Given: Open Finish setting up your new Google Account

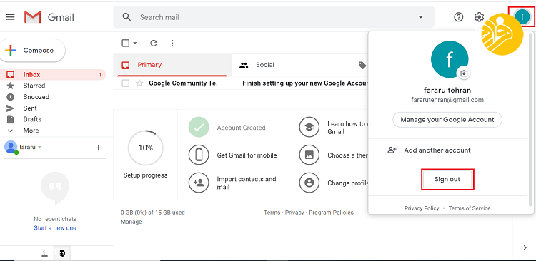Looking at the screenshot, I should tap(305, 83).
